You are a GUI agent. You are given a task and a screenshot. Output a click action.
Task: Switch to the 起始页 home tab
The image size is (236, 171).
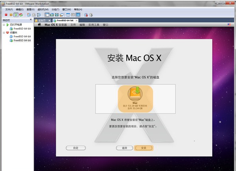(42, 21)
